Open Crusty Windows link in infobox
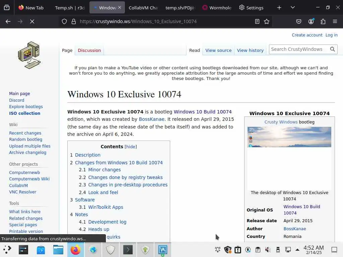The image size is (343, 257). [281, 122]
